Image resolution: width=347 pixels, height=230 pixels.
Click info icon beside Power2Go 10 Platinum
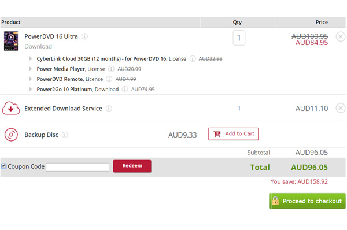click(125, 90)
